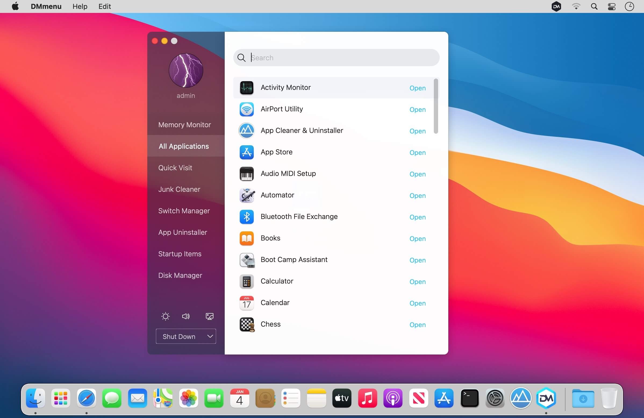
Task: Click the 'admin' username label
Action: [186, 95]
